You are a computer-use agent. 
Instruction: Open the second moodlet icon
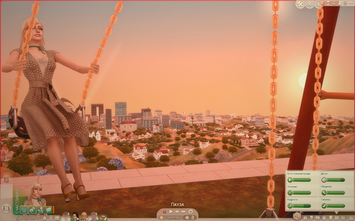[32, 210]
